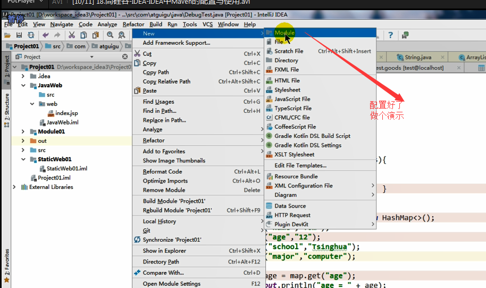The width and height of the screenshot is (486, 288).
Task: Open Local History submenu
Action: tap(198, 221)
